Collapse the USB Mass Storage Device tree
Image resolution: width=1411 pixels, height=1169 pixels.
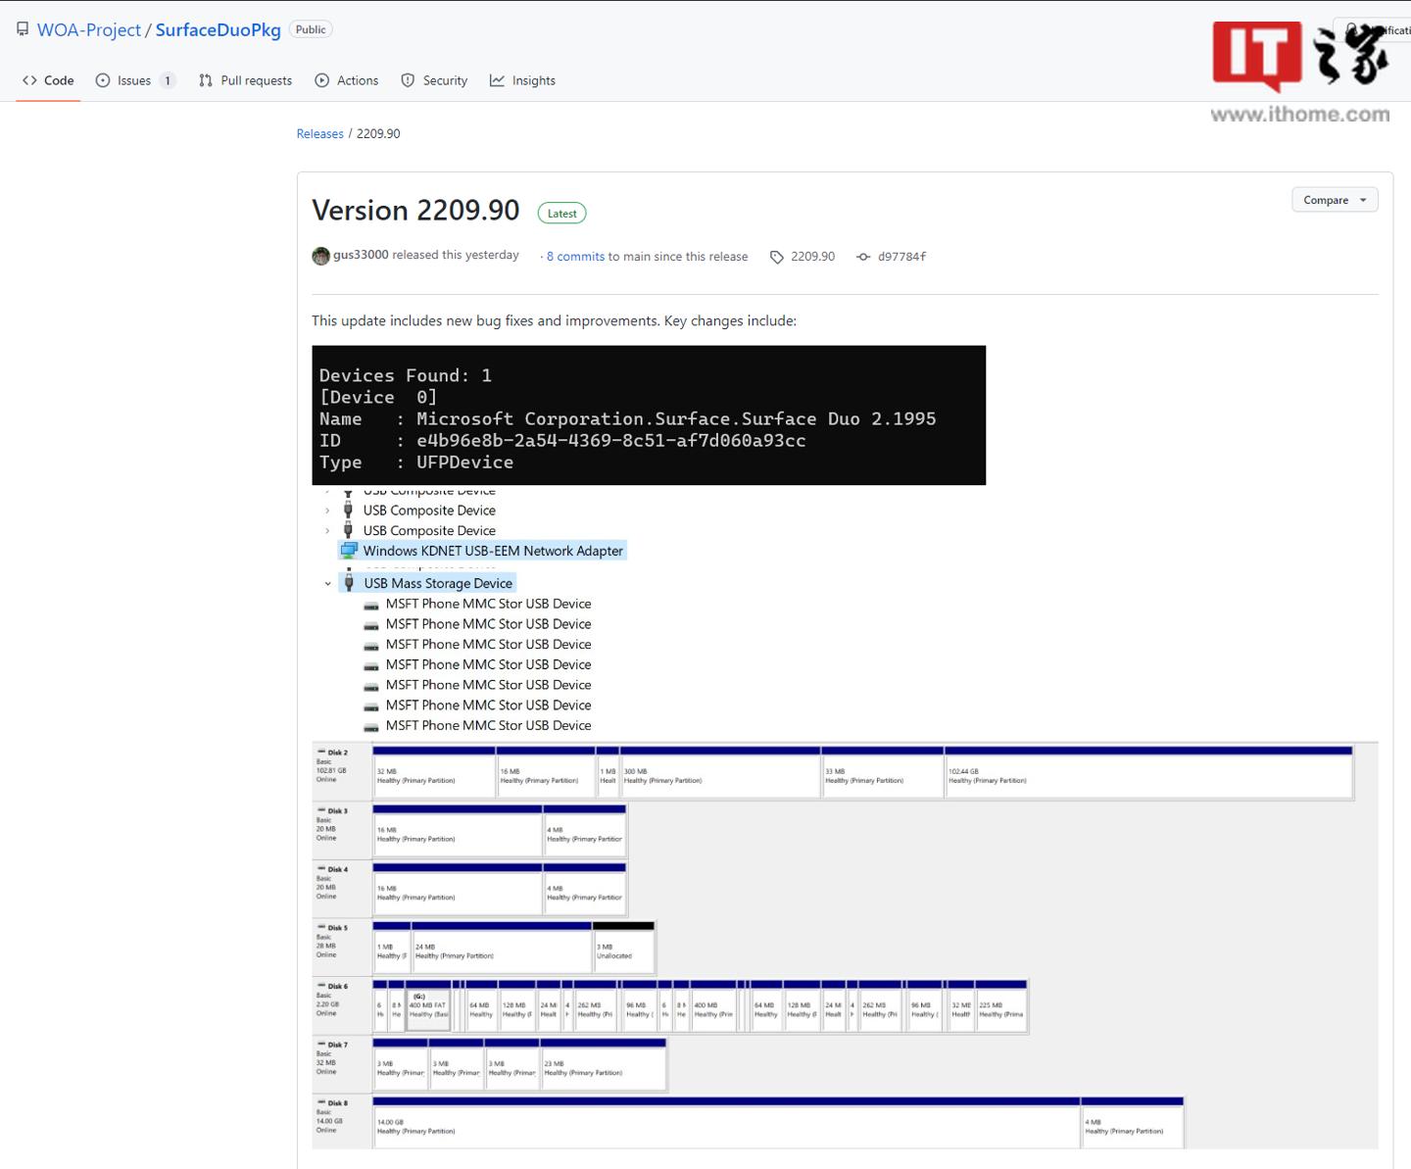tap(327, 582)
